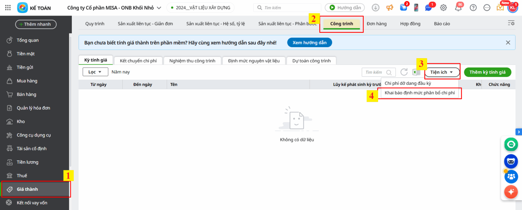Open the KL user avatar menu

[x=513, y=7]
